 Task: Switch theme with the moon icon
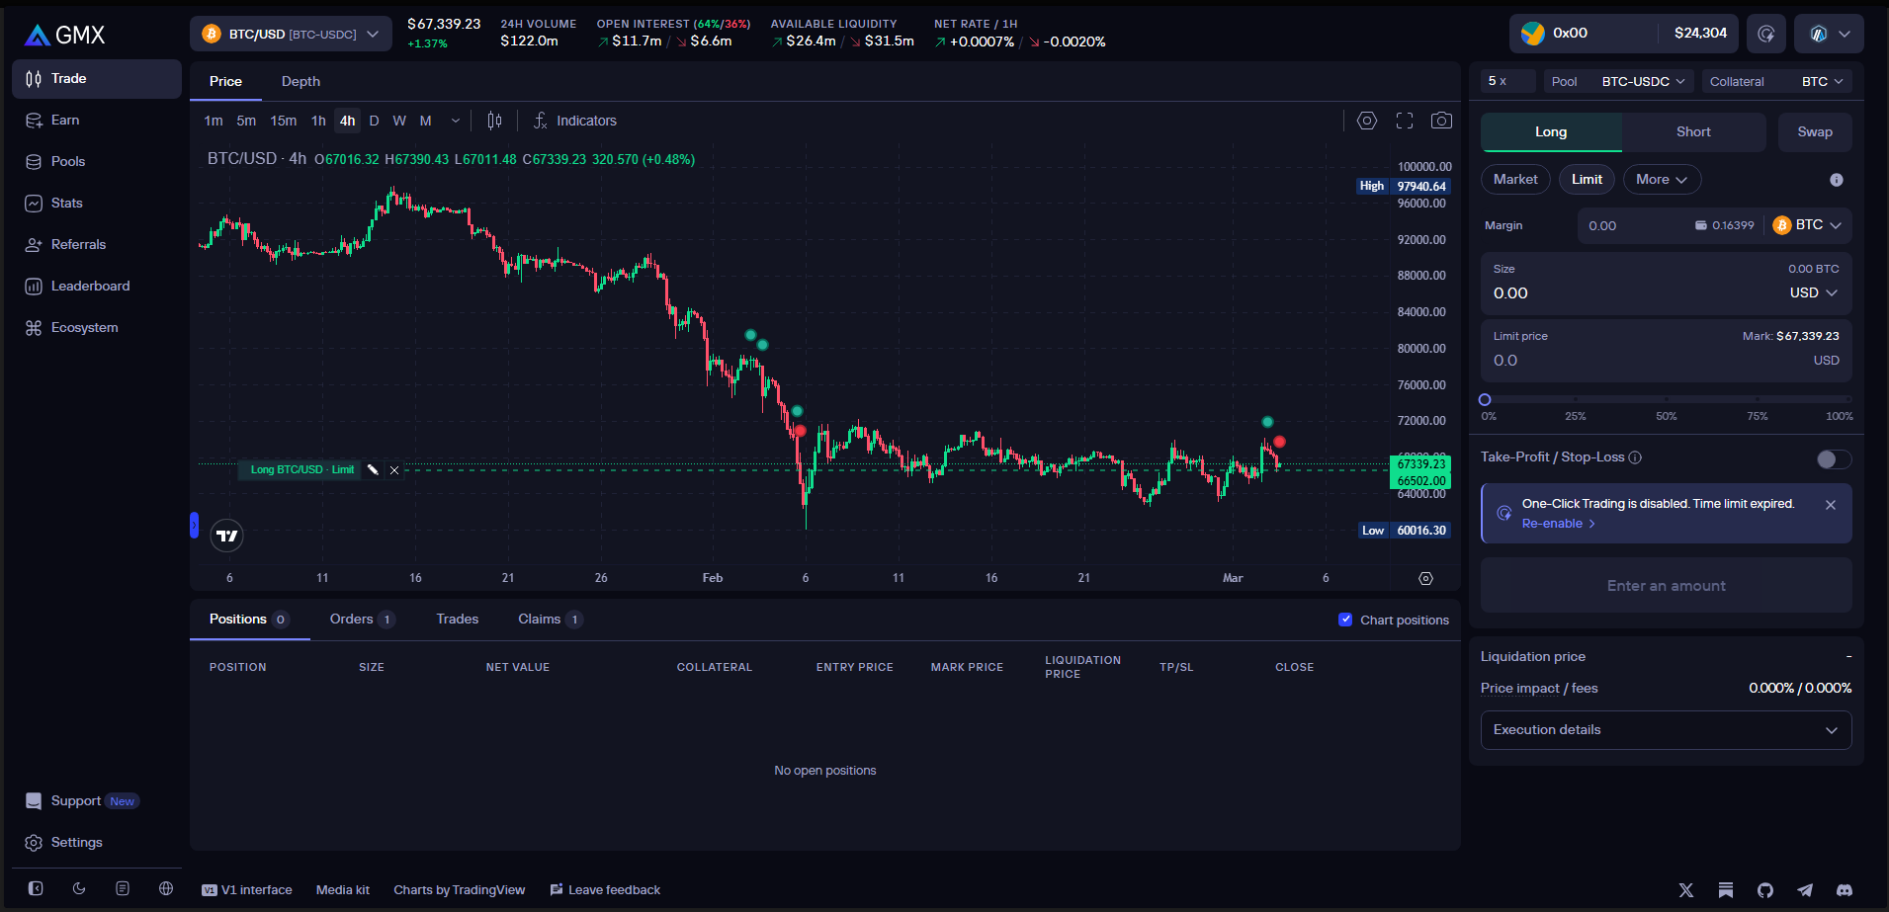79,888
